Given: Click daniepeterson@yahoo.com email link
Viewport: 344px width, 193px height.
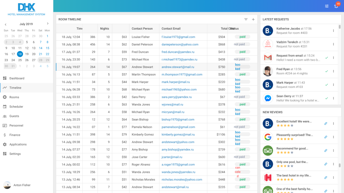Looking at the screenshot, I should point(180,44).
